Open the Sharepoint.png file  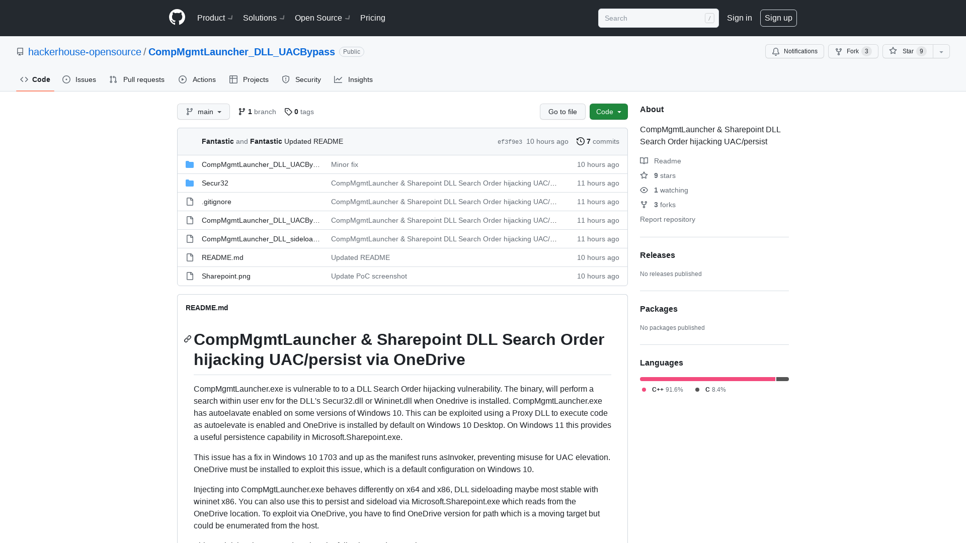226,276
